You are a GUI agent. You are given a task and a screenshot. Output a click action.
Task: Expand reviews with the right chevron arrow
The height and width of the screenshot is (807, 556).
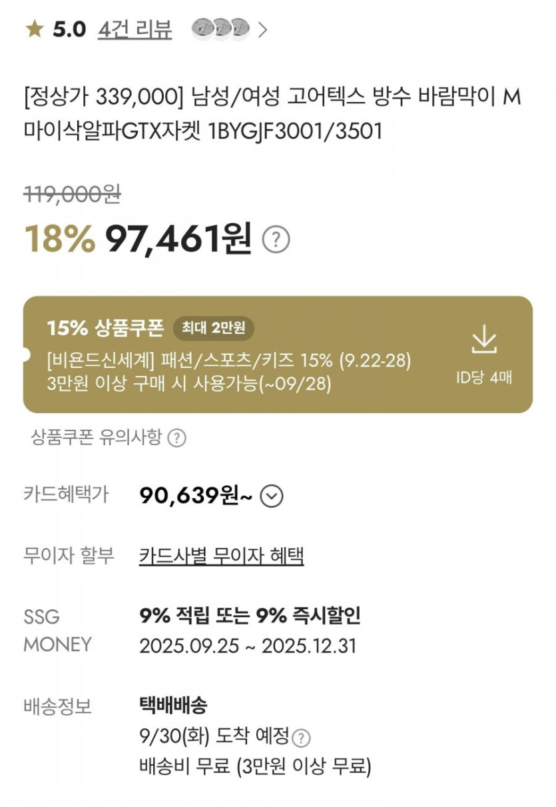(x=262, y=29)
